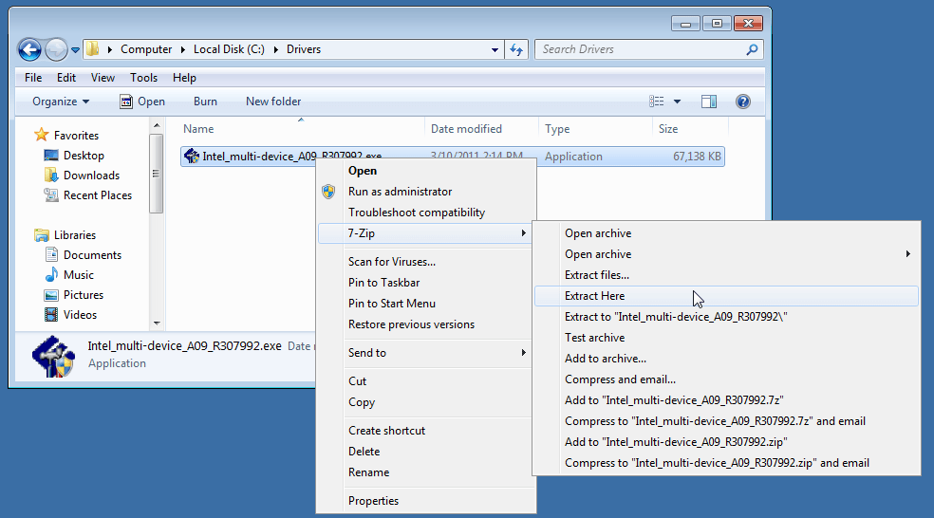Choose Rename in context menu
934x518 pixels.
(x=426, y=472)
